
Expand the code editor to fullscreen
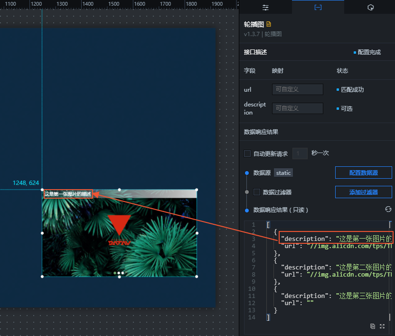[382, 326]
